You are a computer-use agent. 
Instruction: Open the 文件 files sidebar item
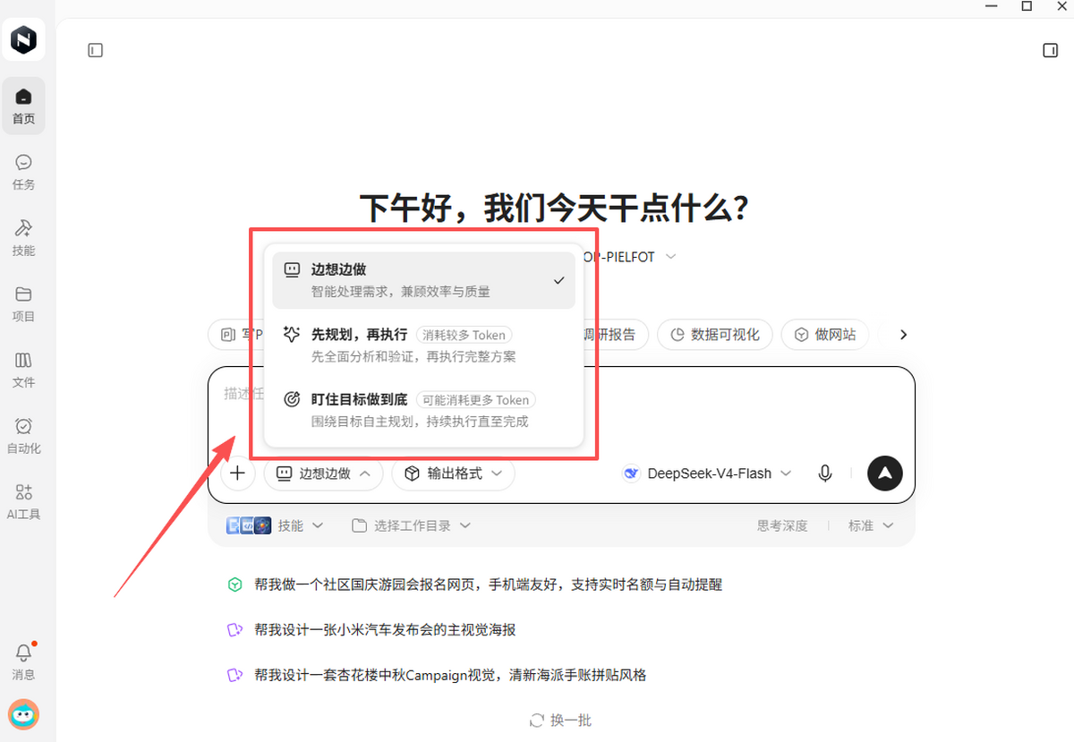(x=23, y=370)
